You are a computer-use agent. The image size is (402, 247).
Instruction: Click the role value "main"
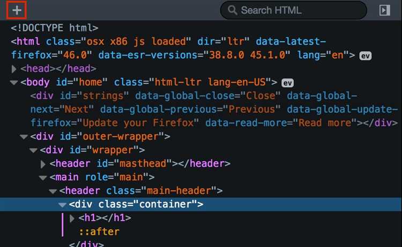pos(131,177)
